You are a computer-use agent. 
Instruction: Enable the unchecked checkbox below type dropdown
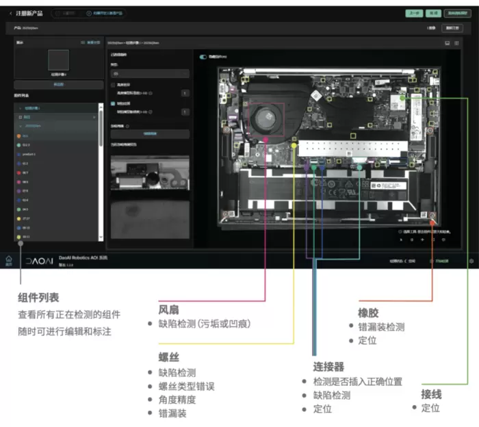coord(113,85)
